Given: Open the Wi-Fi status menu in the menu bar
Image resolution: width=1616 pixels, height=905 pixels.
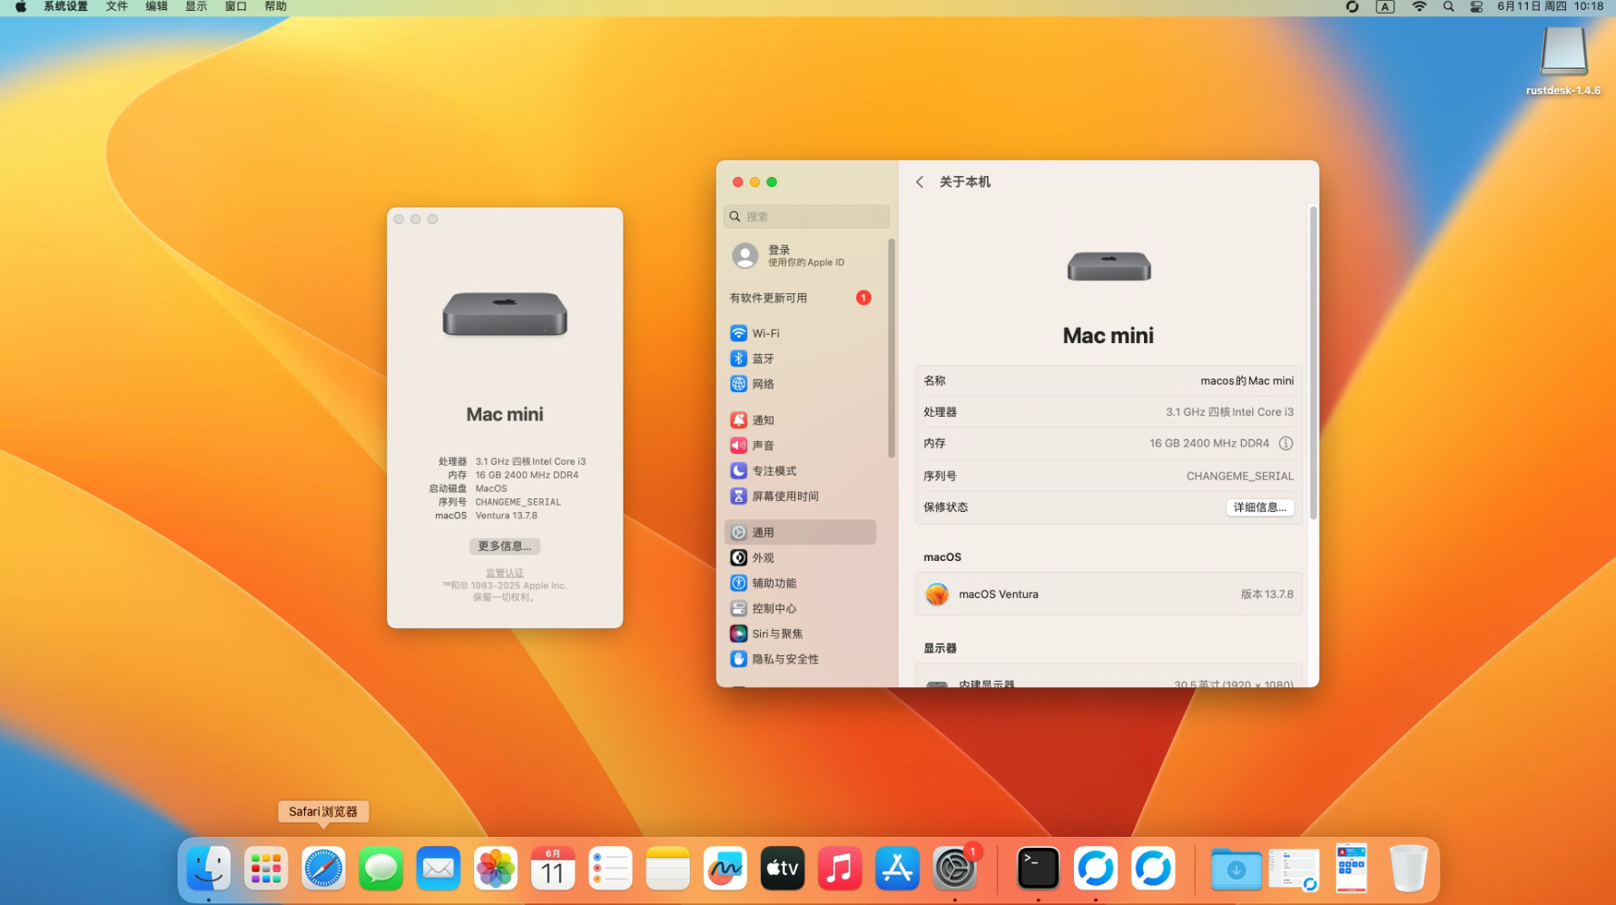Looking at the screenshot, I should click(x=1419, y=6).
